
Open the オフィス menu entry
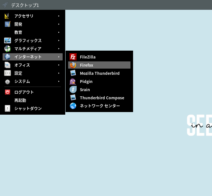pos(33,65)
